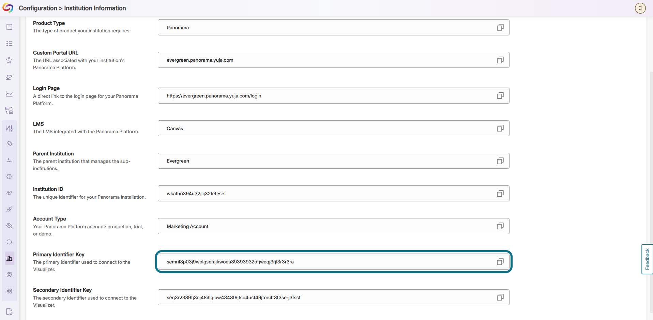
Task: Copy the Login Page link
Action: [500, 95]
